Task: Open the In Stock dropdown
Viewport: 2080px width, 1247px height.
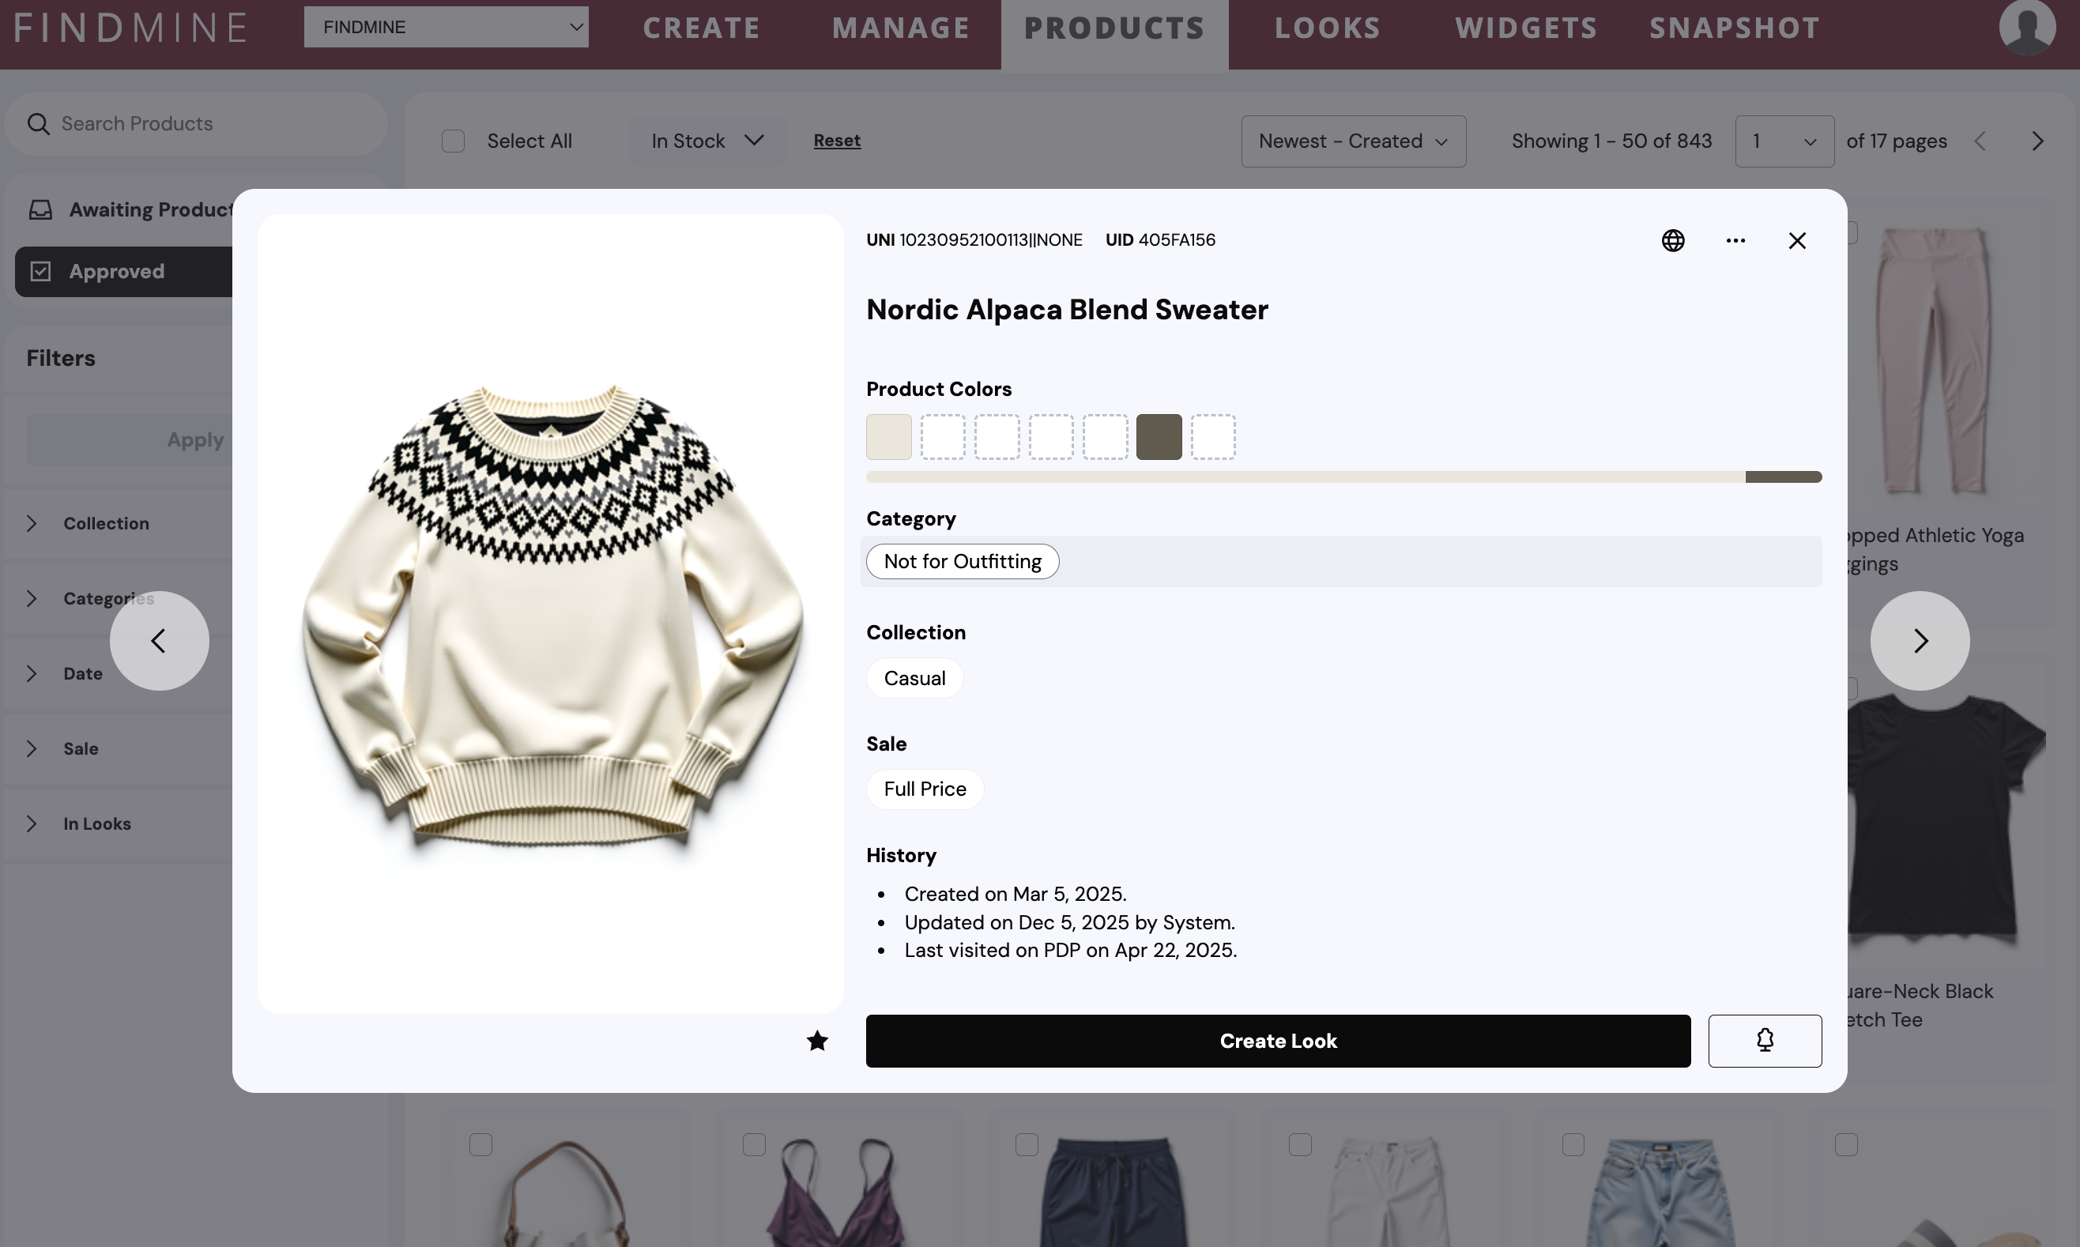Action: pyautogui.click(x=707, y=141)
